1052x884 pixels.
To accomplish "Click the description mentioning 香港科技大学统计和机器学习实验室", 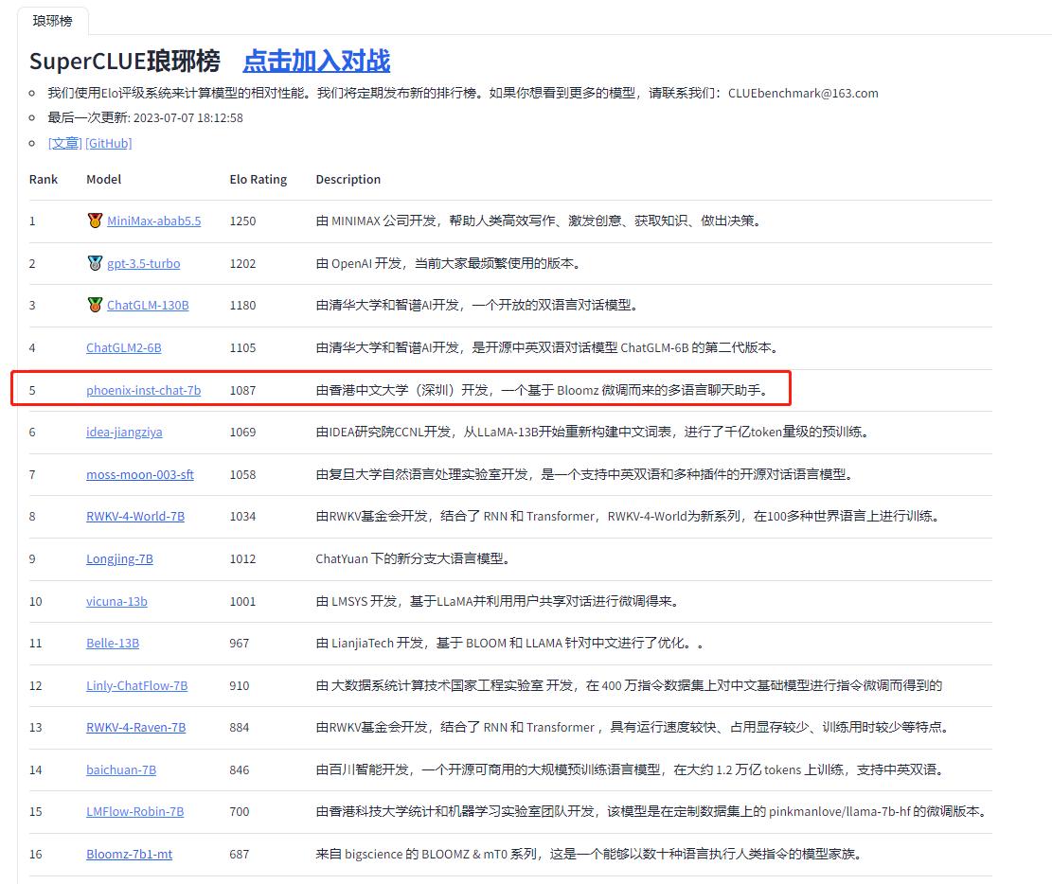I will (x=652, y=811).
